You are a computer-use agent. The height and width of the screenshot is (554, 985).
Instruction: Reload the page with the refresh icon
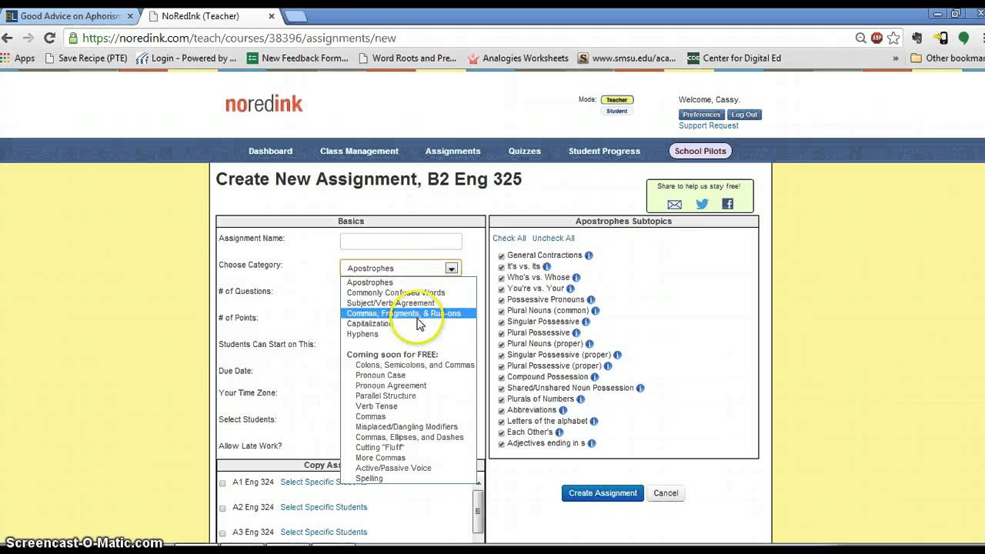click(49, 38)
